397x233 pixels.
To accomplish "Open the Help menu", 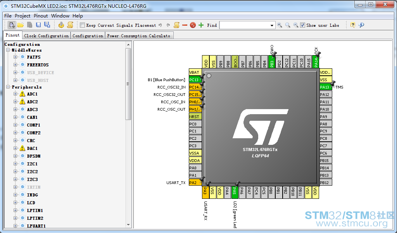I will tap(78, 16).
